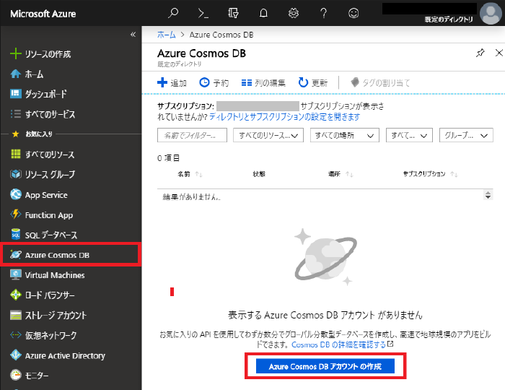Click 更新 to refresh the list

(x=312, y=83)
